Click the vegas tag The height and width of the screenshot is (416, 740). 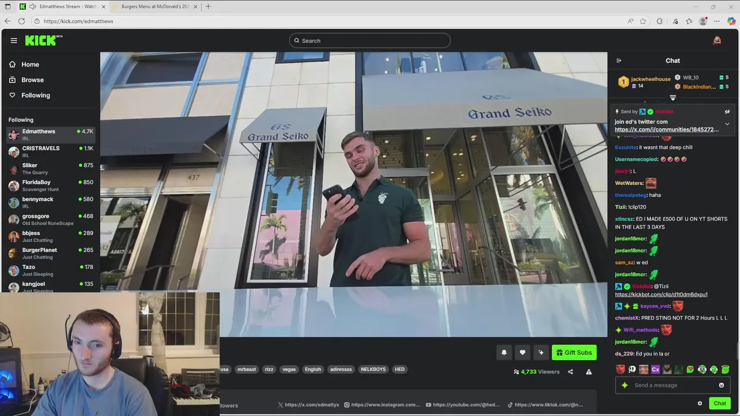tap(289, 369)
